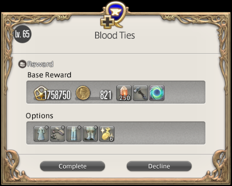The height and width of the screenshot is (186, 232).
Task: Click the Options section label
Action: pos(39,116)
